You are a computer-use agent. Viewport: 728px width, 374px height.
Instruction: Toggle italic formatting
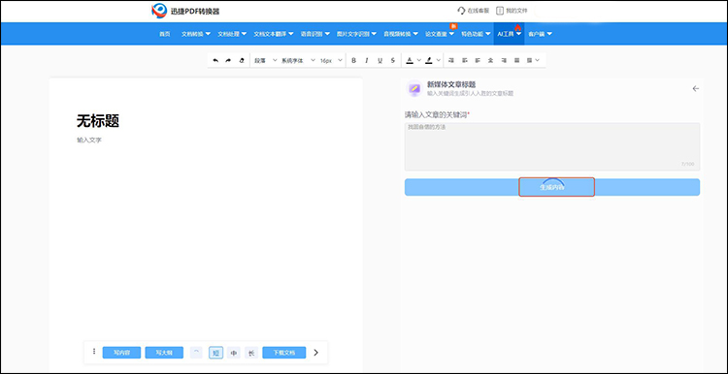[367, 60]
